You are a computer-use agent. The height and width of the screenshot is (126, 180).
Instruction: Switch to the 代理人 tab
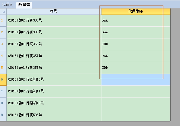[x=8, y=5]
